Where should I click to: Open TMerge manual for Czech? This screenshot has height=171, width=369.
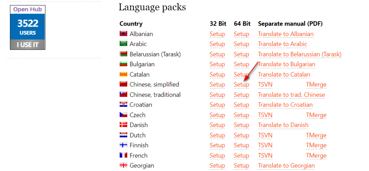pyautogui.click(x=316, y=115)
